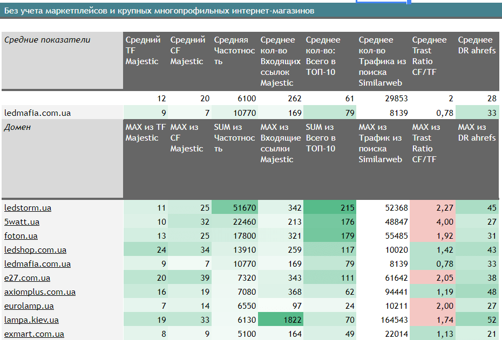Viewport: 502px width, 340px height.
Task: Click the traffic cell with value 164543
Action: [x=383, y=320]
